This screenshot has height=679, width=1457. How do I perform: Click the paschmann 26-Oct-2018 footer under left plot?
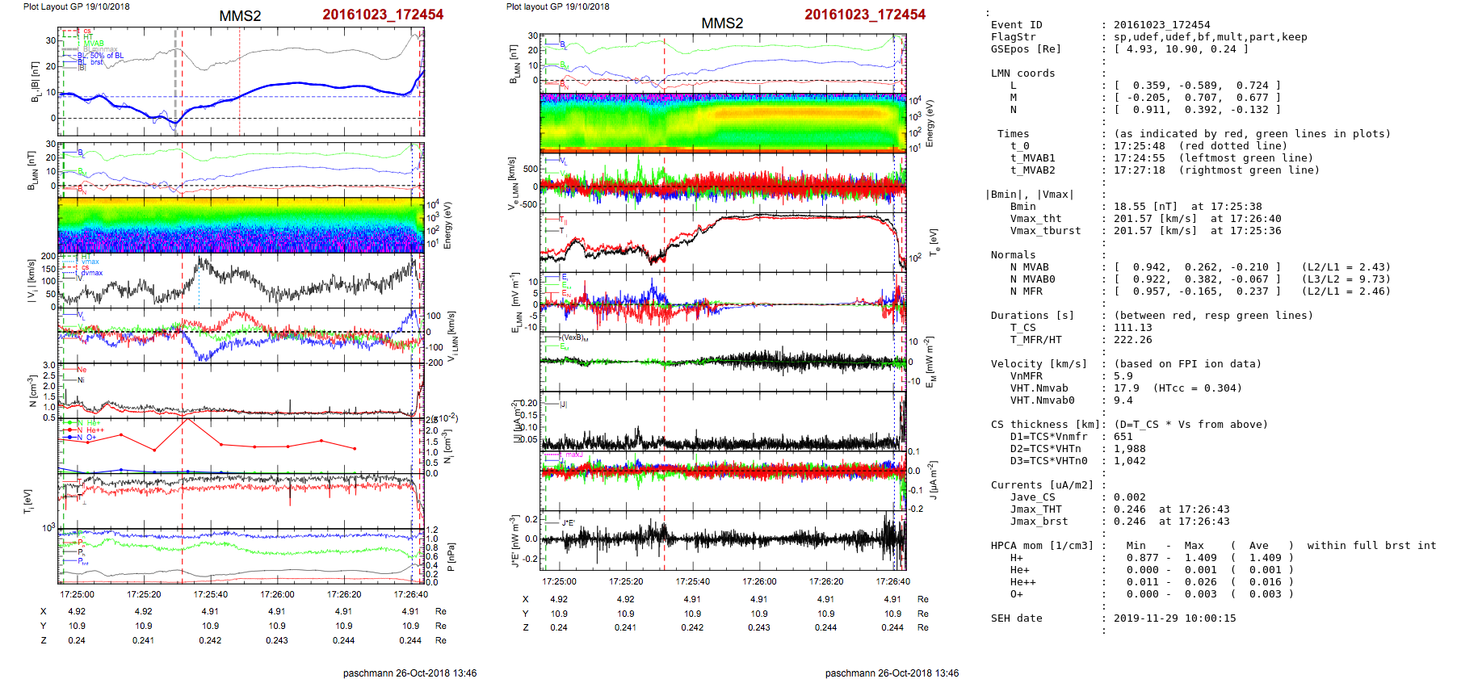pos(409,673)
